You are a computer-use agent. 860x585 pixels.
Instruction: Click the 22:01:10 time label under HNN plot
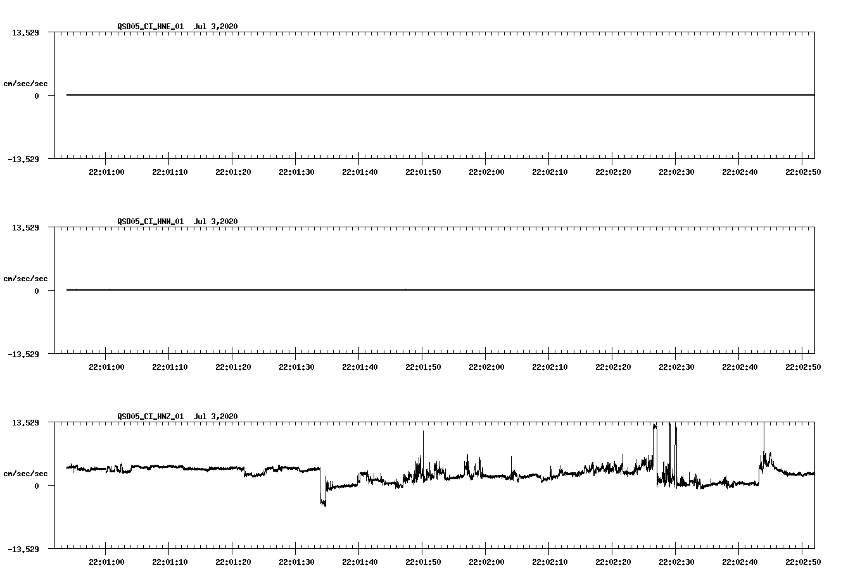(x=170, y=367)
